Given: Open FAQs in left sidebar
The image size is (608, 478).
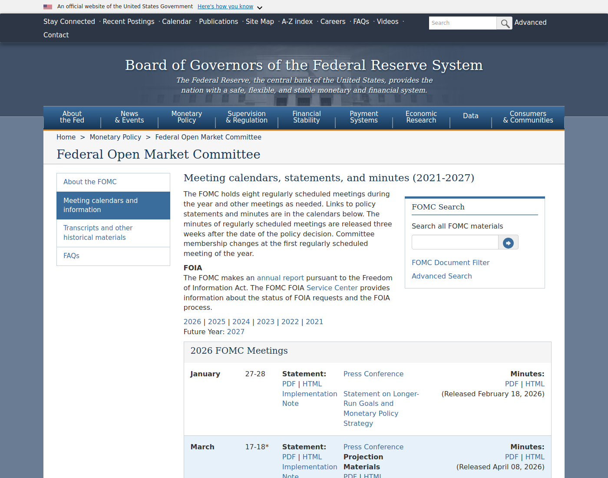Looking at the screenshot, I should click(113, 256).
